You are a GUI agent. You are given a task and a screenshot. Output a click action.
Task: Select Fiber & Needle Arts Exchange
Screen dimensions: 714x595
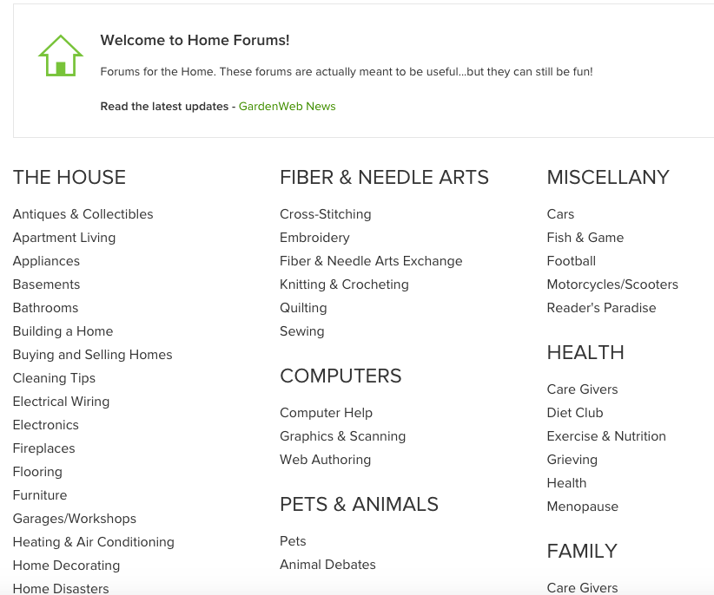[x=371, y=261]
